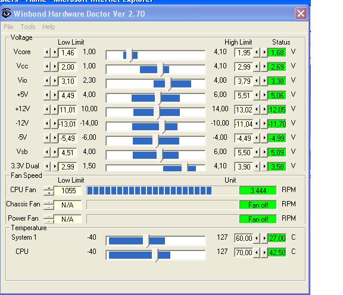The height and width of the screenshot is (295, 343).
Task: Increase Vcc low limit with right arrow
Action: 55,67
